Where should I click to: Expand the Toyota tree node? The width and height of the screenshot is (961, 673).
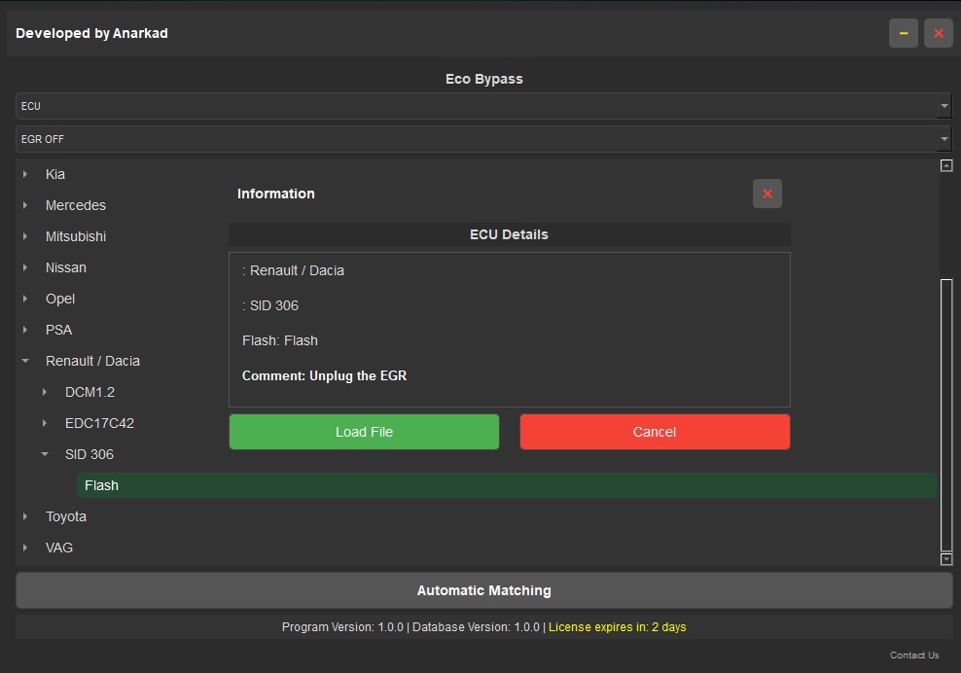click(25, 516)
